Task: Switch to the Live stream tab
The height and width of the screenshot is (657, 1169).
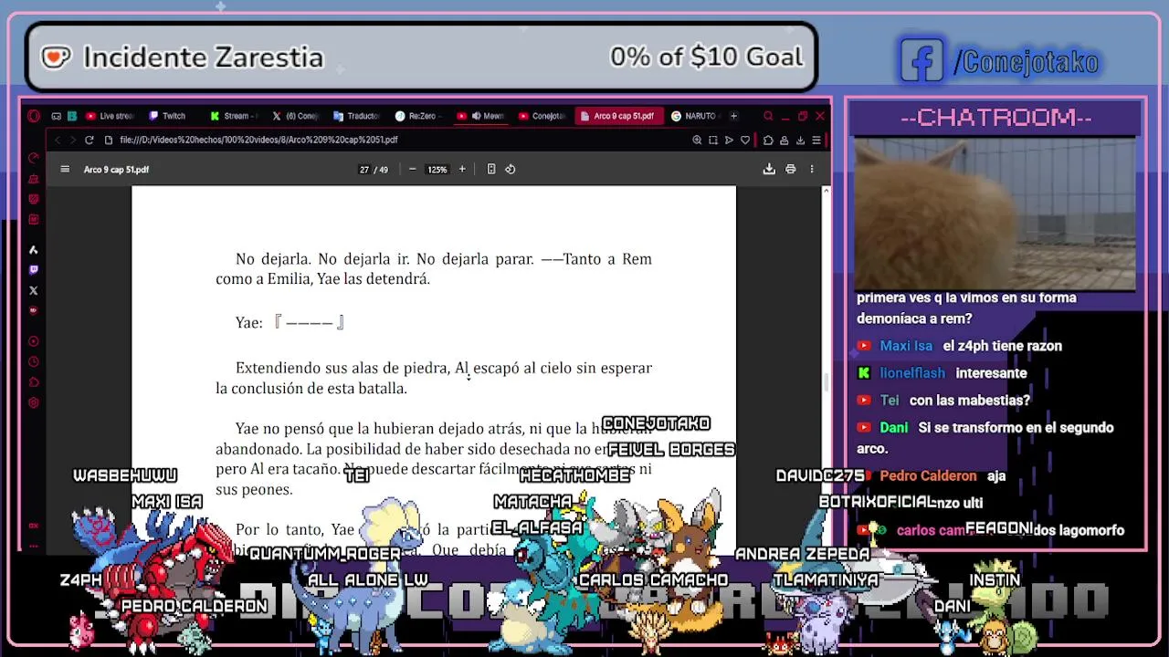Action: click(110, 116)
